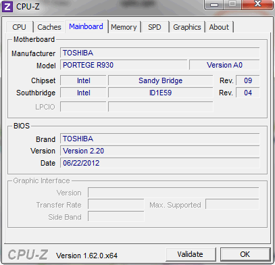
Task: Click Chipset vendor field Intel
Action: 83,80
